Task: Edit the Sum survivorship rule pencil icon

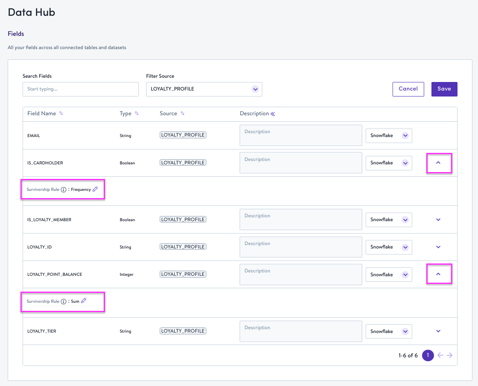Action: point(84,301)
